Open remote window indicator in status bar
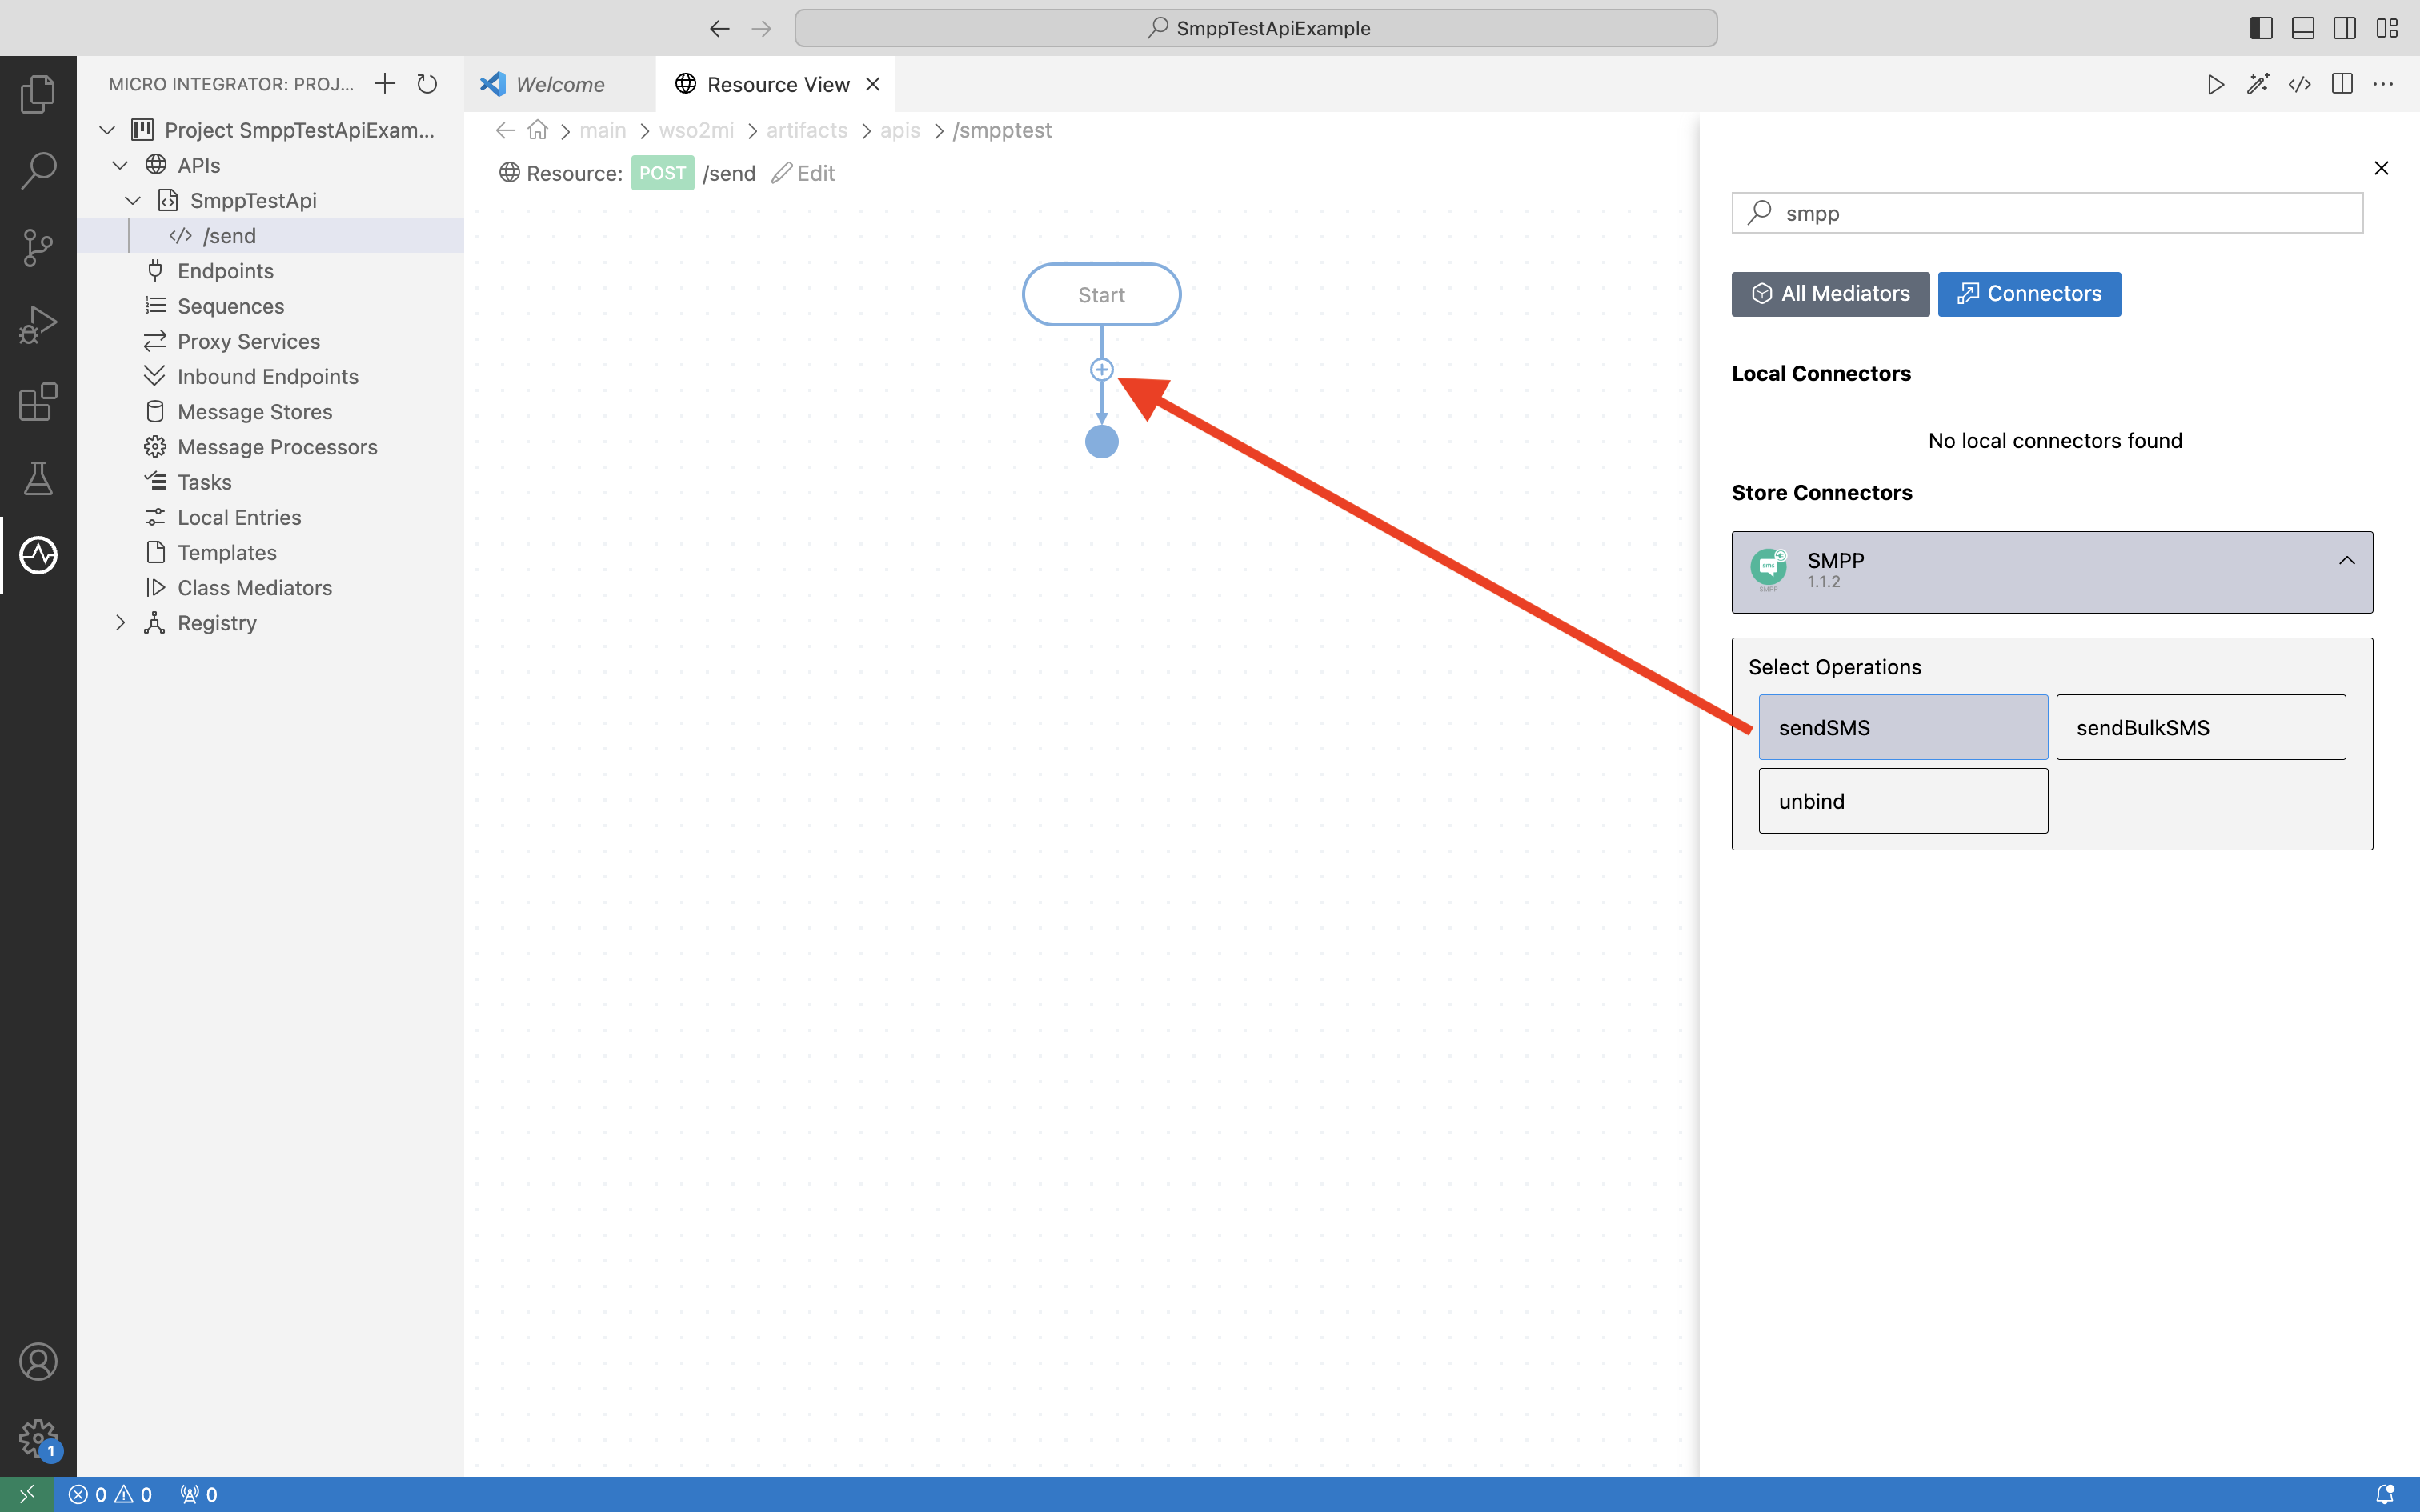The width and height of the screenshot is (2420, 1512). 27,1494
